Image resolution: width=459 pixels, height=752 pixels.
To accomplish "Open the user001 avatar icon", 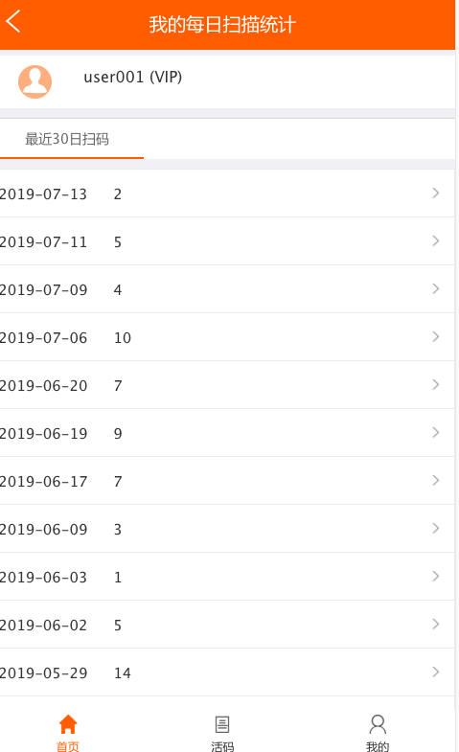I will pyautogui.click(x=35, y=82).
